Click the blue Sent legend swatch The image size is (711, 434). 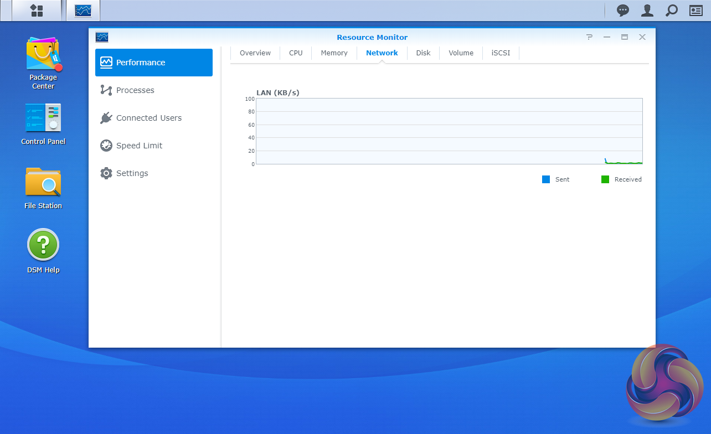click(546, 179)
